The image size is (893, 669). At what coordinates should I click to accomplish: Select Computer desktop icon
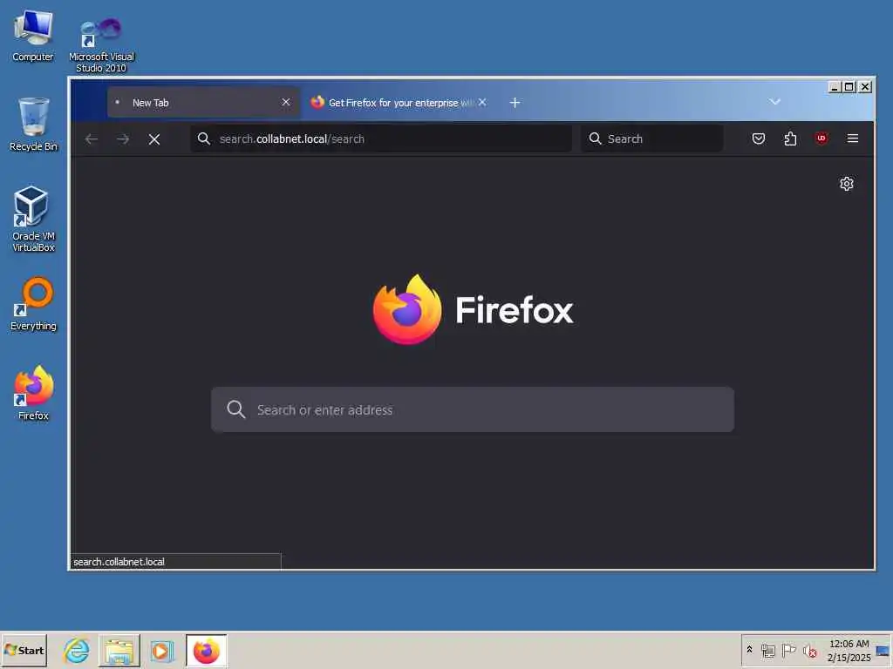[x=33, y=35]
